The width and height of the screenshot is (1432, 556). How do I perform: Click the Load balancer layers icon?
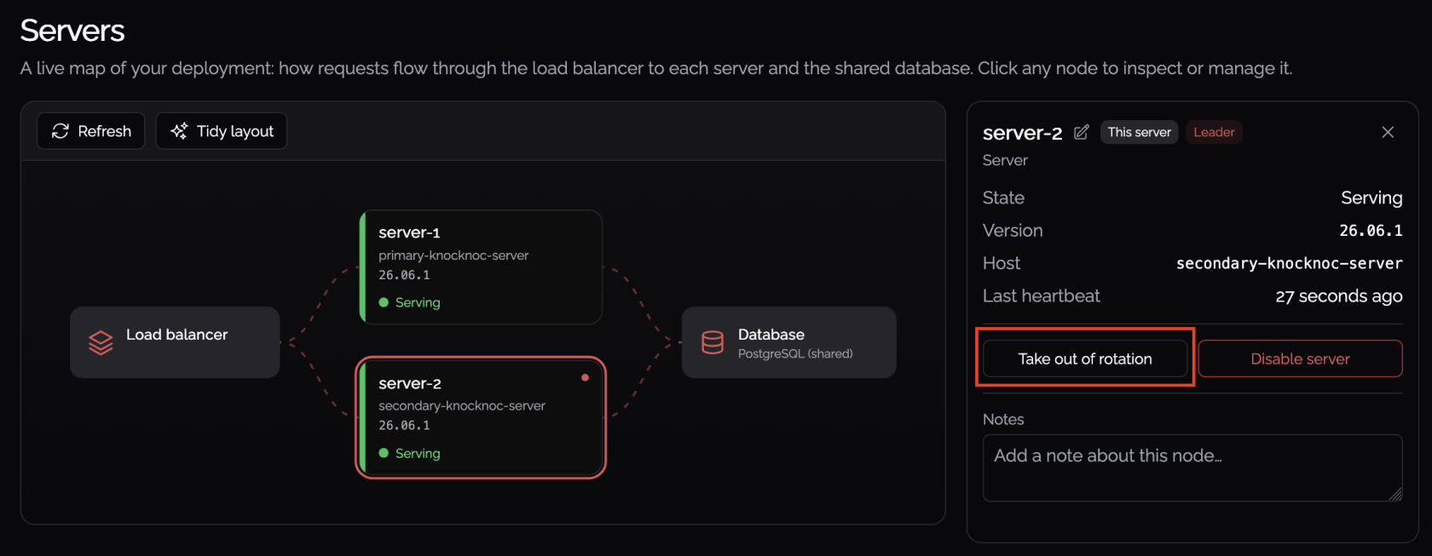pyautogui.click(x=101, y=342)
